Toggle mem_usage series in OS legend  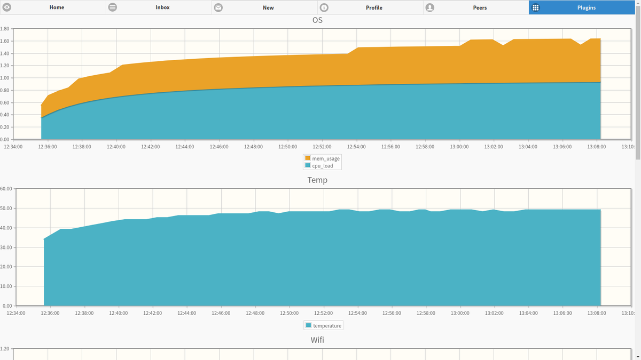click(326, 158)
